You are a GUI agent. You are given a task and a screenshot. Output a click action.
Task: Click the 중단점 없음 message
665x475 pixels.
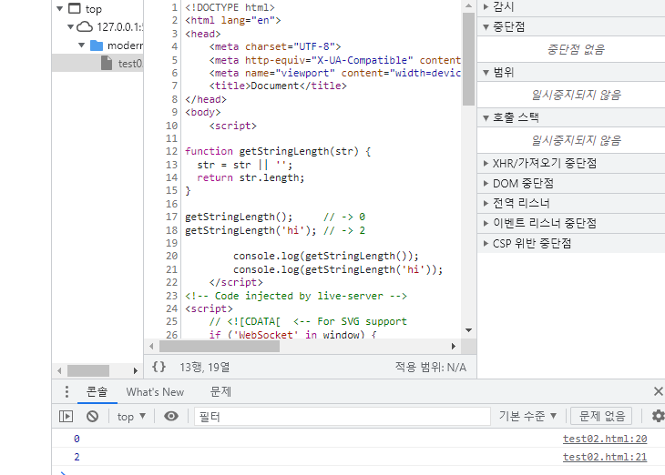click(576, 49)
